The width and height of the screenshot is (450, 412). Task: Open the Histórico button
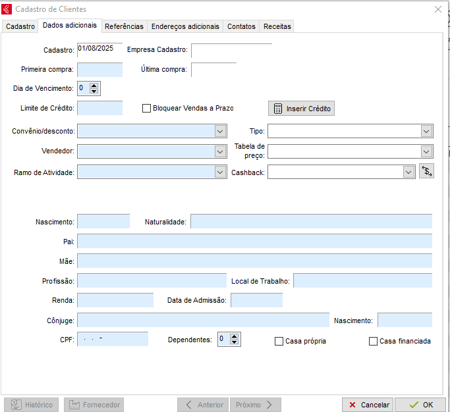click(x=31, y=405)
